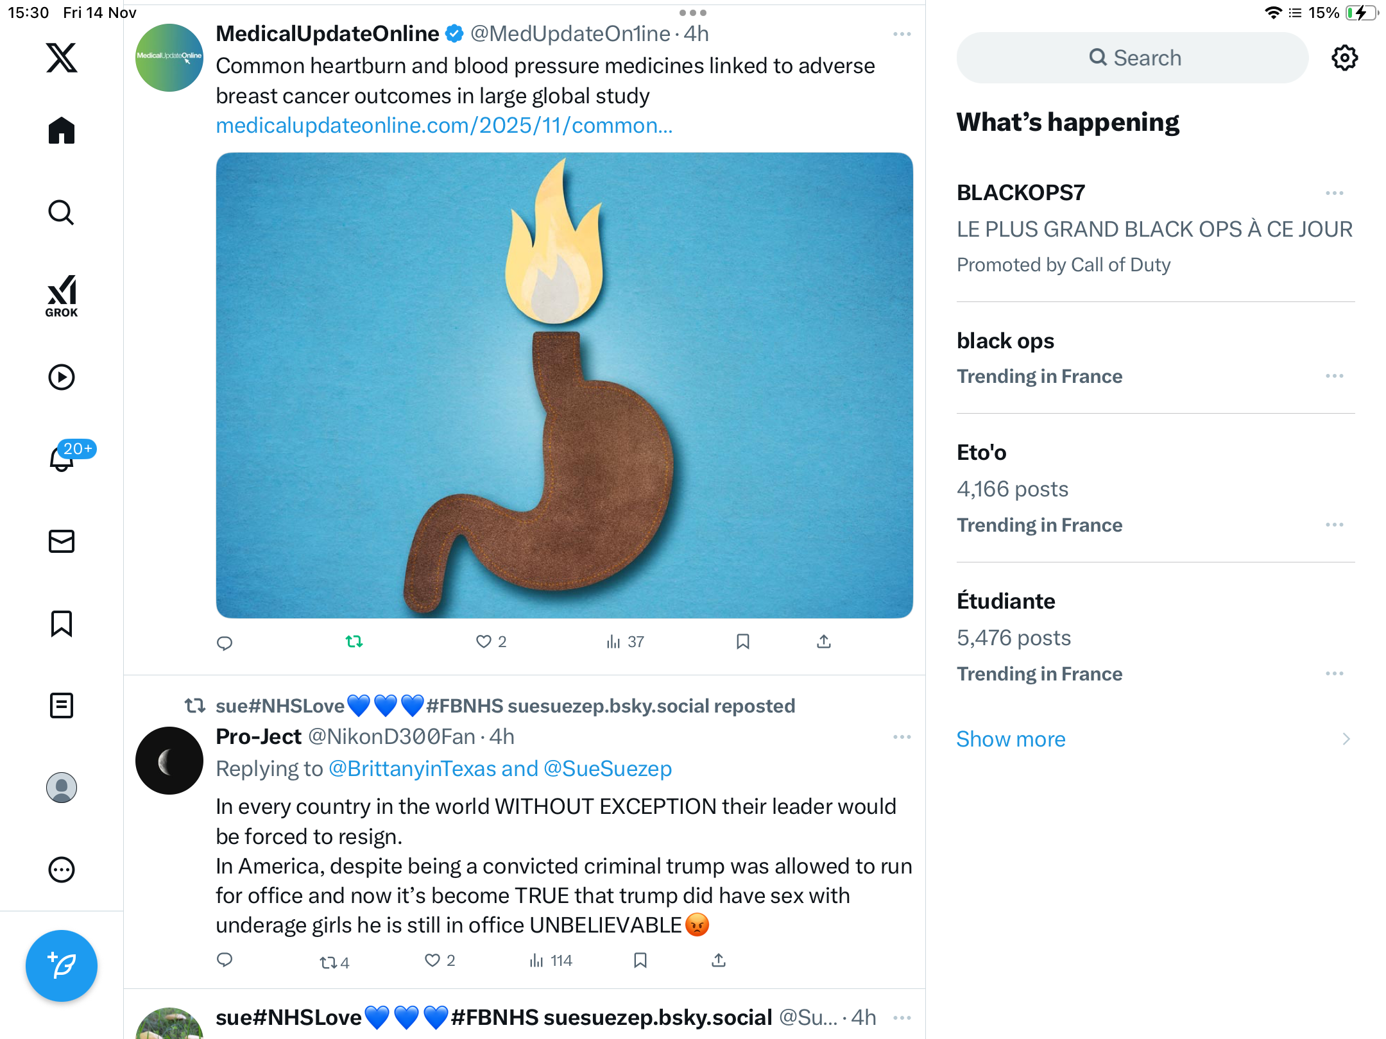Expand Show more trends
This screenshot has width=1386, height=1039.
coord(1011,739)
